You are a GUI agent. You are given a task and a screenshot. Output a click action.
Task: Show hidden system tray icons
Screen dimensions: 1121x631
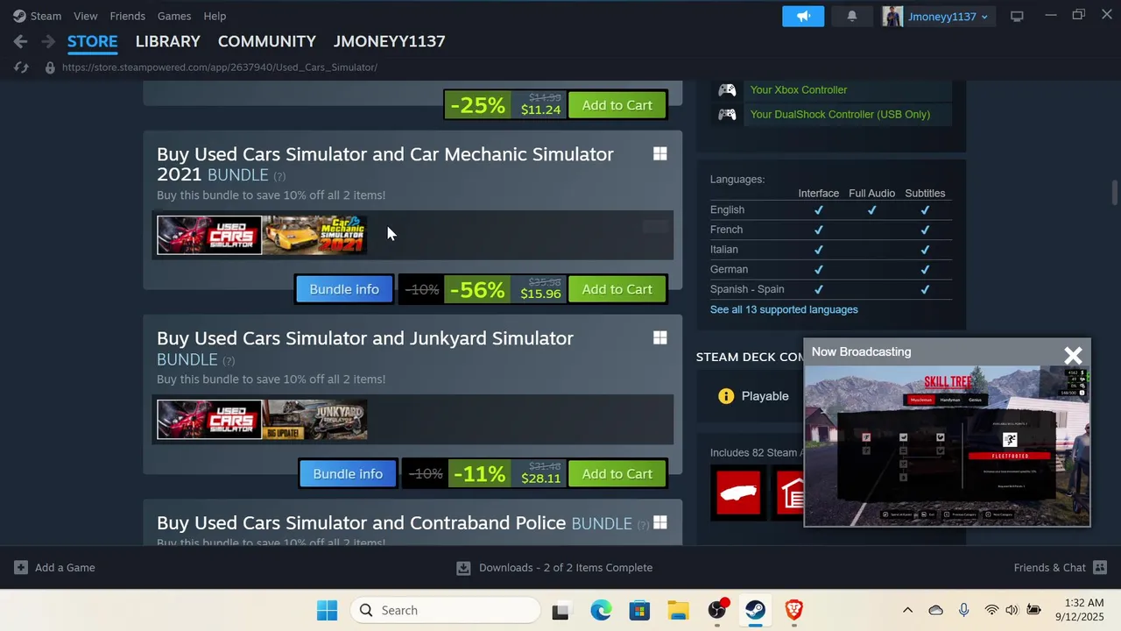click(907, 610)
